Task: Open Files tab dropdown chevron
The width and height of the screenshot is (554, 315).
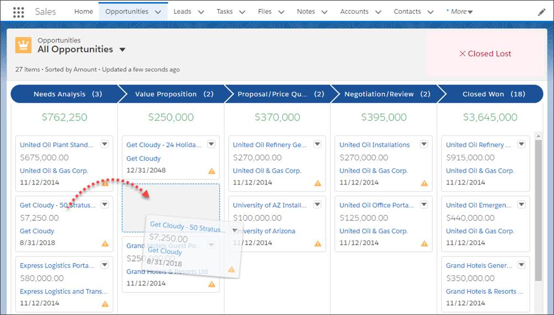Action: click(x=281, y=12)
